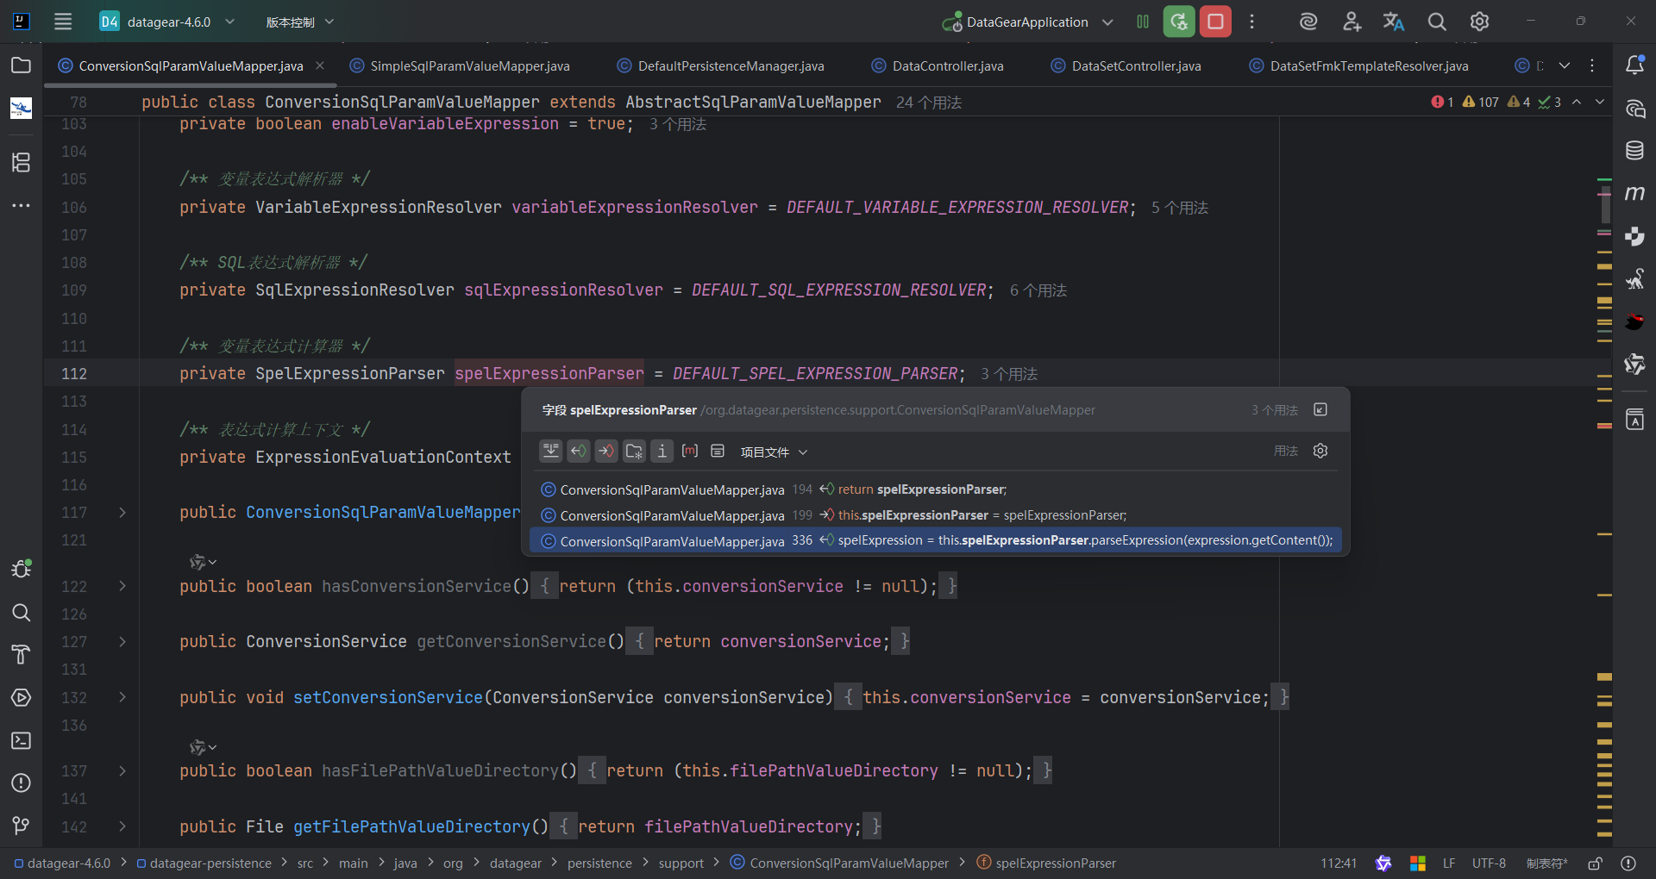This screenshot has height=879, width=1656.
Task: Open DataGearApplication run configuration dropdown
Action: click(x=1027, y=22)
